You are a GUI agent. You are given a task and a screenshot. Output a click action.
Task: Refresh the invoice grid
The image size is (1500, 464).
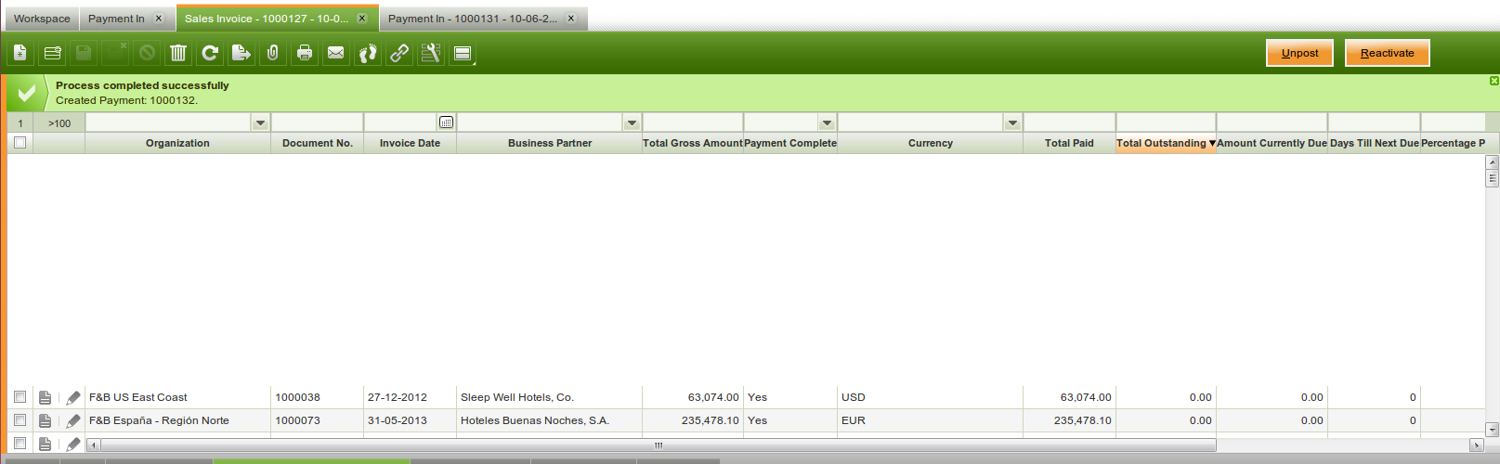pyautogui.click(x=210, y=53)
